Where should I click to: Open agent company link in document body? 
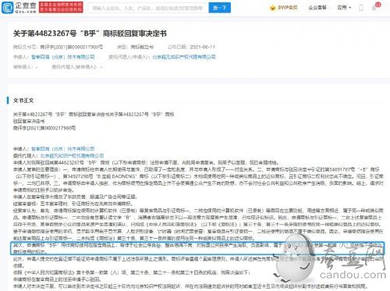[x=72, y=155]
